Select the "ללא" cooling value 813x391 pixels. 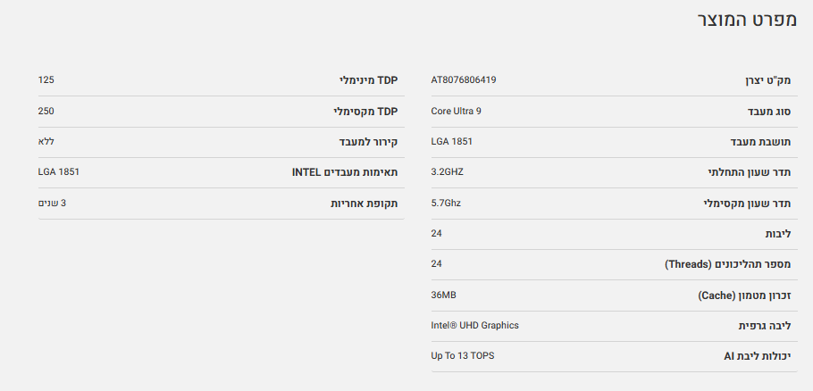pos(46,142)
